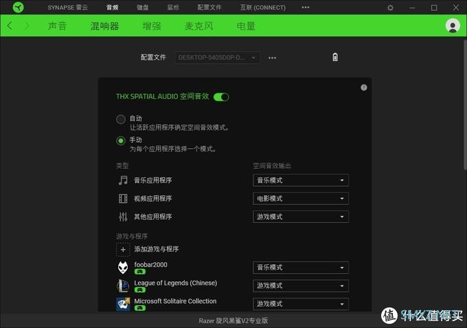Expand League of Legends mode dropdown
Viewport: 467px width, 328px height.
301,285
